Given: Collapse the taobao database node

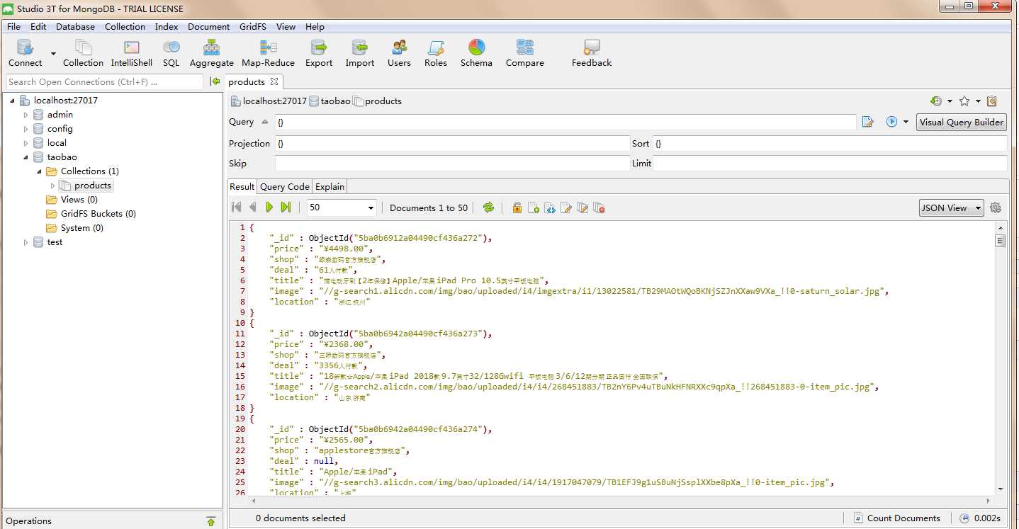Looking at the screenshot, I should (x=26, y=157).
